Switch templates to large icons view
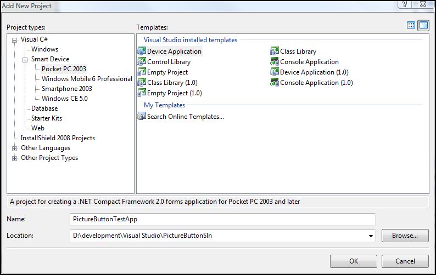 point(411,25)
